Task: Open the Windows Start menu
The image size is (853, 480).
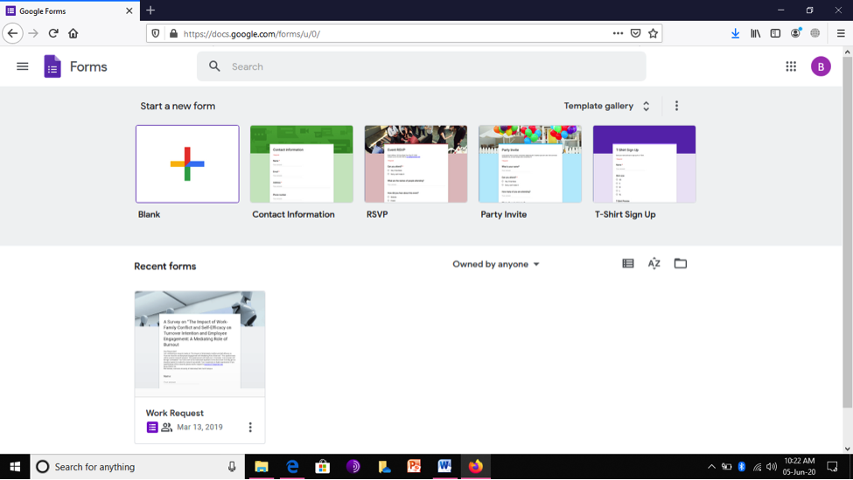Action: tap(15, 467)
